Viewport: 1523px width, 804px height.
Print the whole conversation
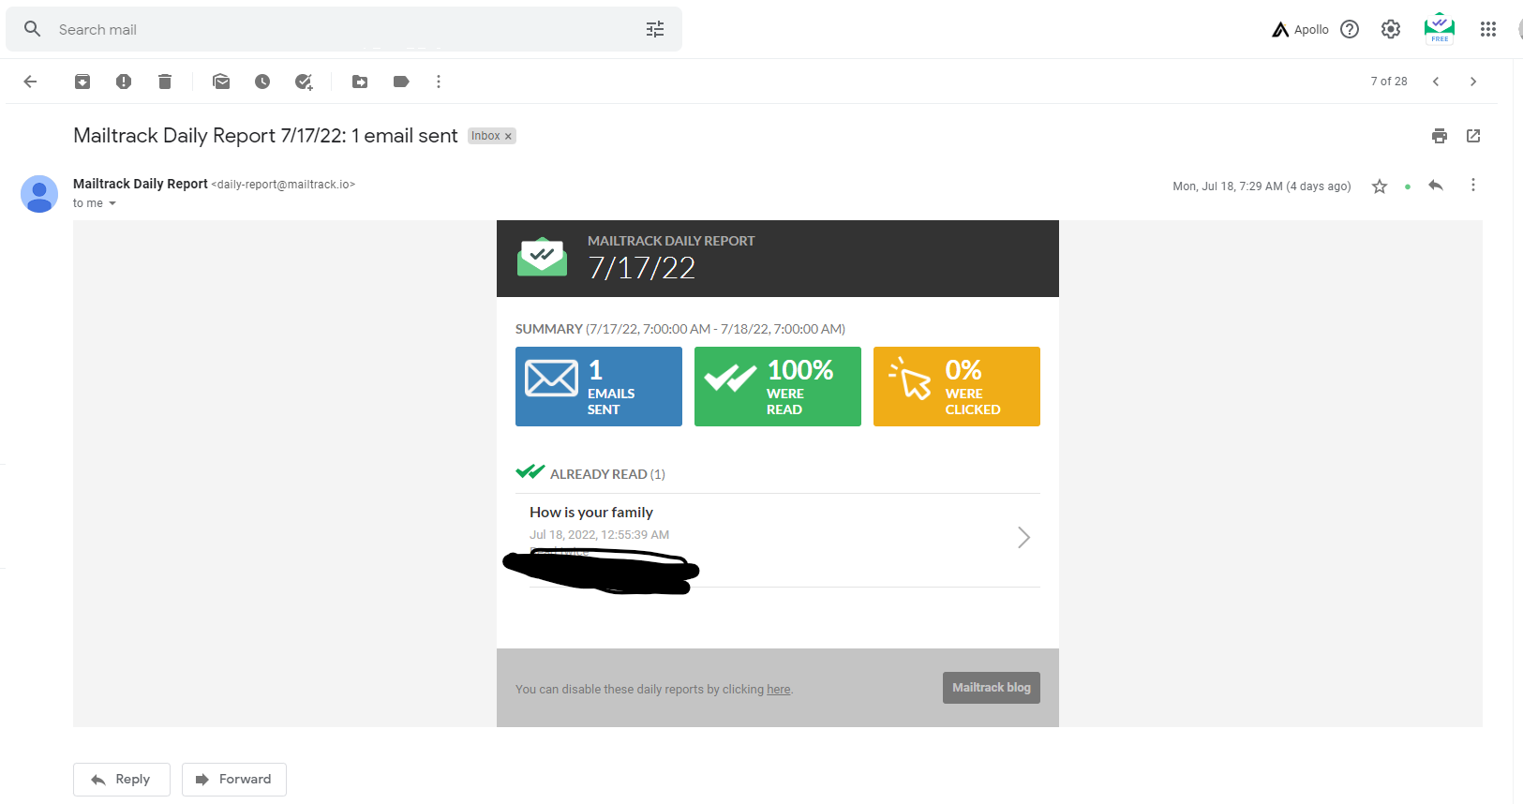pyautogui.click(x=1440, y=136)
